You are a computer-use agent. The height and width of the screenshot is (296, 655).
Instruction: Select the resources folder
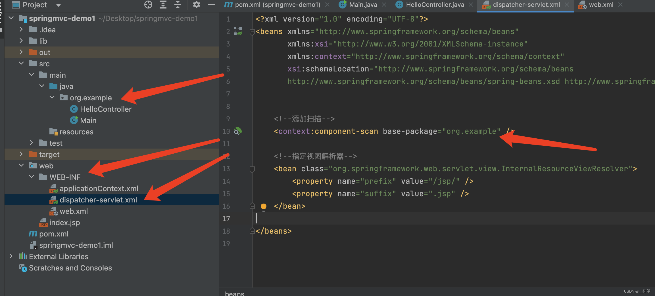[76, 132]
